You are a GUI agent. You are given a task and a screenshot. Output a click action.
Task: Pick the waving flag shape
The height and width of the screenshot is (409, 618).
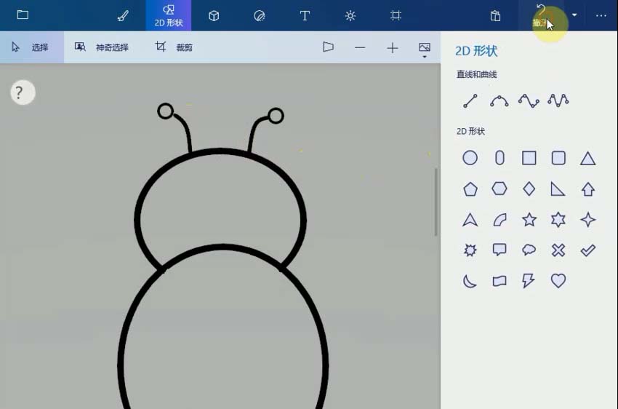499,281
